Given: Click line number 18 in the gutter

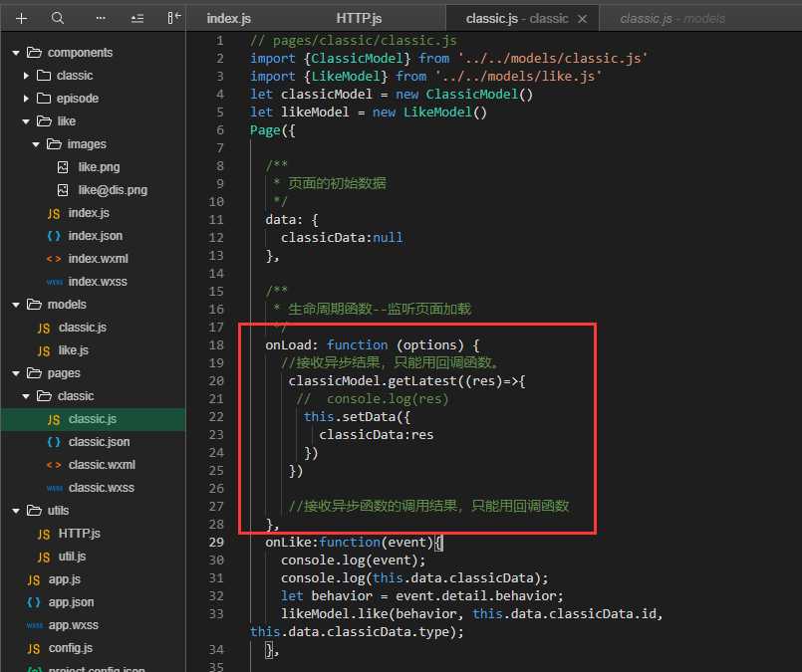Looking at the screenshot, I should click(x=216, y=345).
